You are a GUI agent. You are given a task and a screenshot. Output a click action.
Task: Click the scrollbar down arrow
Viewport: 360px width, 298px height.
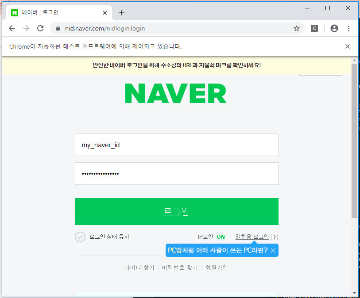pyautogui.click(x=355, y=293)
